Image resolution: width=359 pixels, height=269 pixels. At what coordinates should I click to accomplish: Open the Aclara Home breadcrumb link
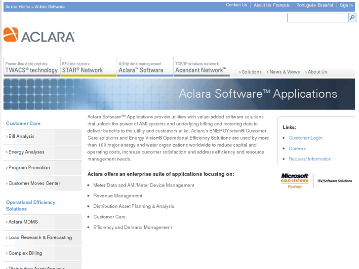18,7
